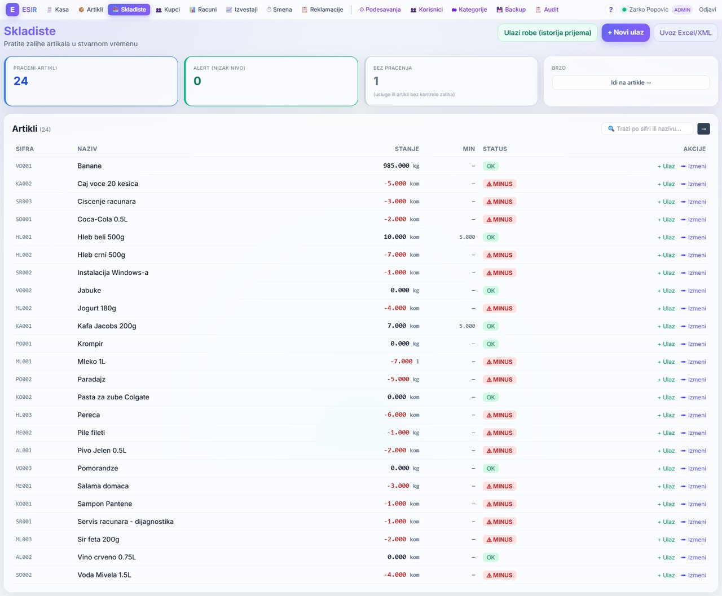Viewport: 722px width, 596px height.
Task: Click Izmeni for Paradajz
Action: pos(693,380)
